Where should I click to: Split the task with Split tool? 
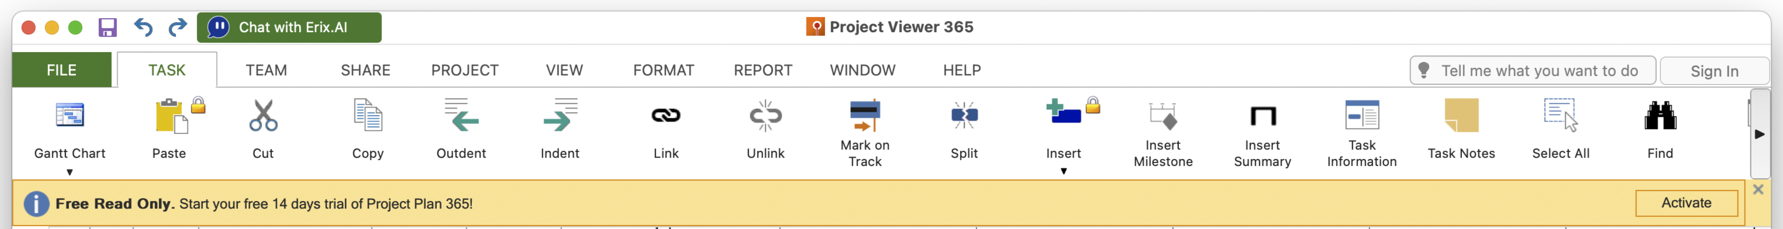coord(964,116)
